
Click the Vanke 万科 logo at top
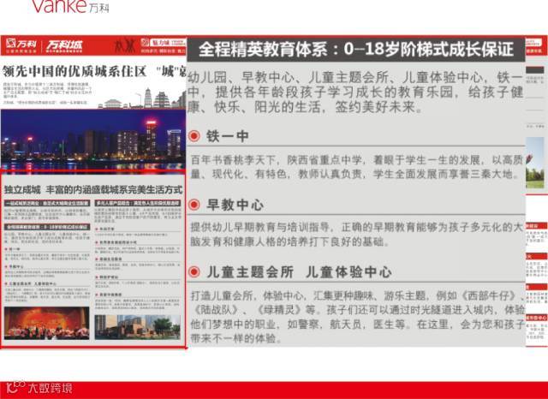click(71, 6)
